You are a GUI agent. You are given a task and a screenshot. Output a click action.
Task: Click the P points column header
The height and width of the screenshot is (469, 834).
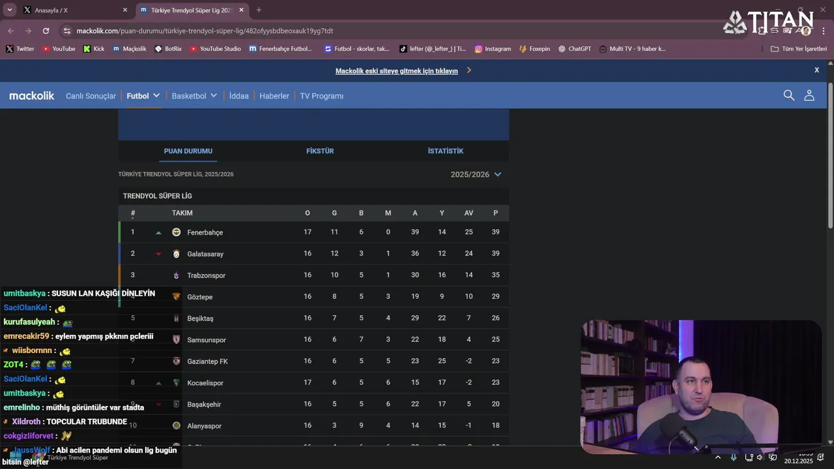[495, 213]
